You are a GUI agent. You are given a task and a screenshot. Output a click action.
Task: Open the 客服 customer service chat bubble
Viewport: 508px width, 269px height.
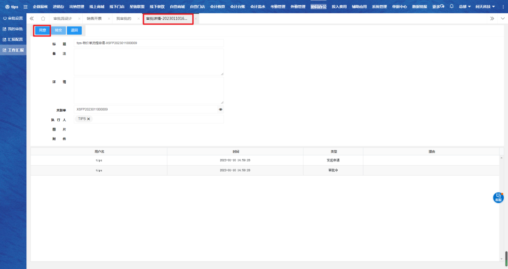498,198
